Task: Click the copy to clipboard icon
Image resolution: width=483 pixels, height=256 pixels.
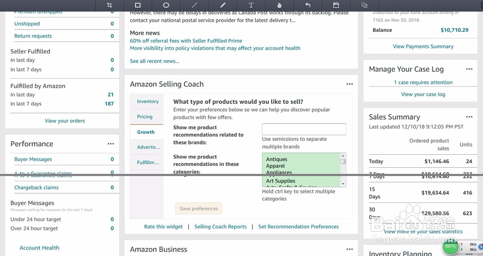Action: coord(364,5)
